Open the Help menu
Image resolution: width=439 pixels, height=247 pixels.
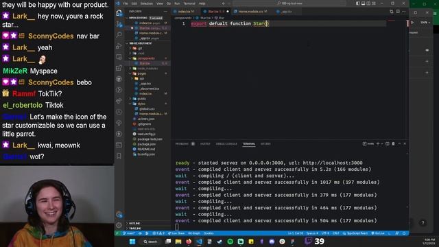point(202,3)
